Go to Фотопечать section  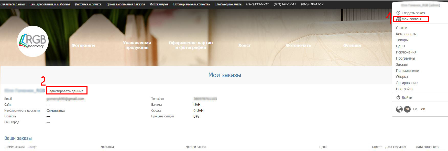click(x=298, y=45)
